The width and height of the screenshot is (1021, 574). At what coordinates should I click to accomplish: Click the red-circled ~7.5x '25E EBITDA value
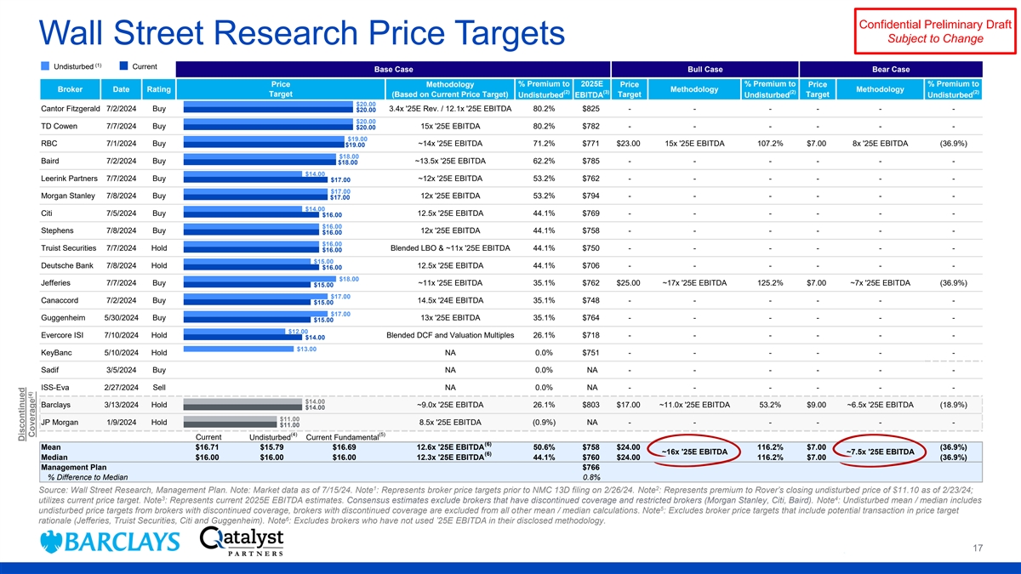[x=880, y=452]
